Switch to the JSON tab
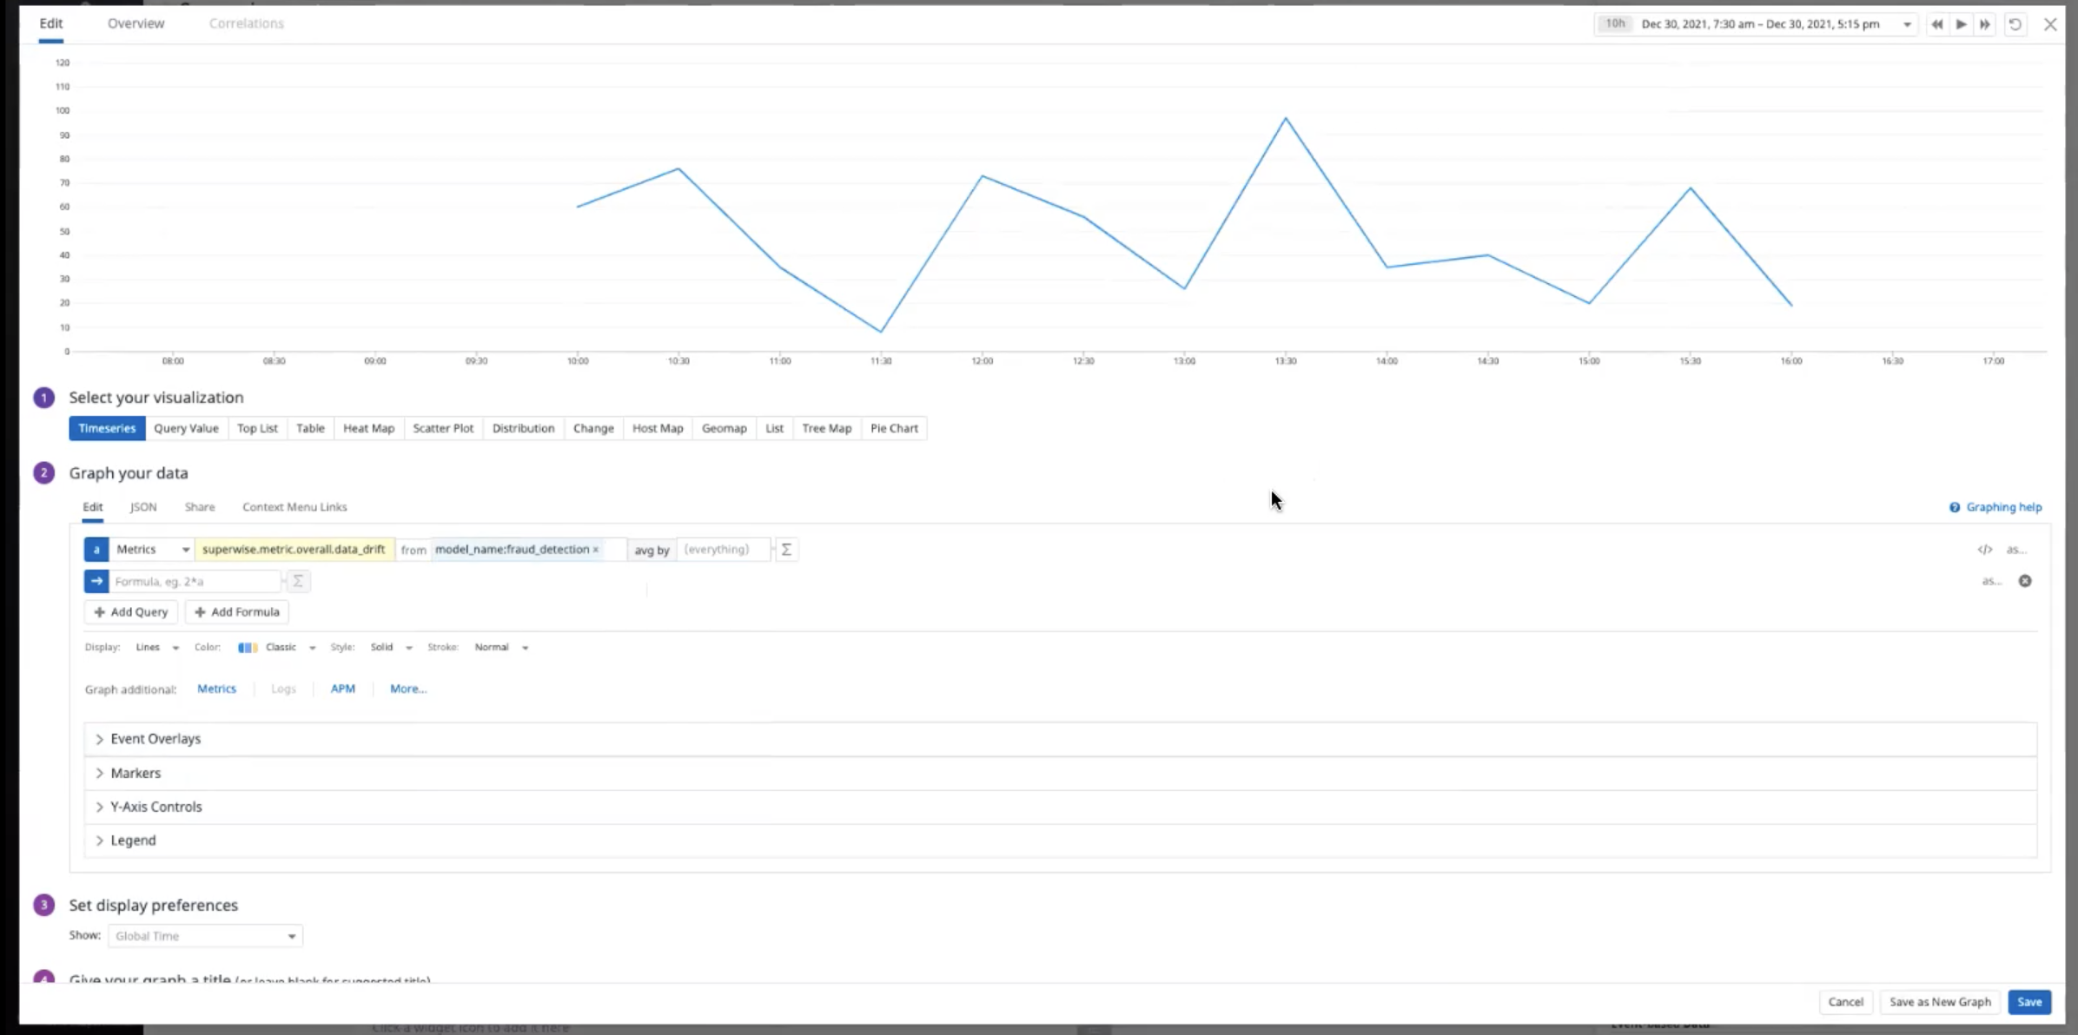 click(143, 507)
